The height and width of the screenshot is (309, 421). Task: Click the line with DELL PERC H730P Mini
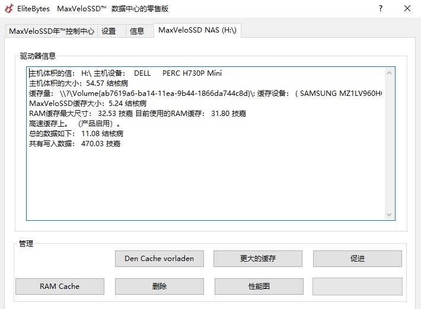pyautogui.click(x=125, y=73)
